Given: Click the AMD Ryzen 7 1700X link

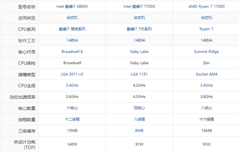Looking at the screenshot, I should coord(206,6).
